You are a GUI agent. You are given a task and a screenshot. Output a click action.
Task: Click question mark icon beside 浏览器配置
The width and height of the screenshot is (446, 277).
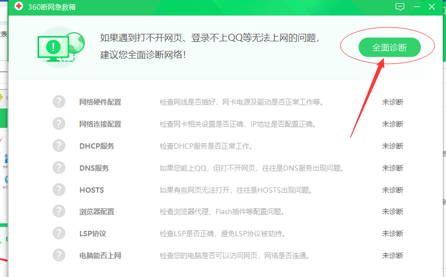coord(59,211)
